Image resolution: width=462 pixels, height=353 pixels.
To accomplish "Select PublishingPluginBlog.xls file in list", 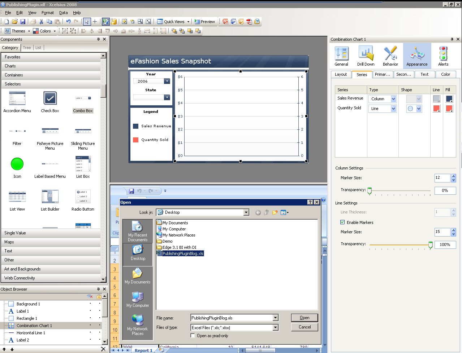I will pyautogui.click(x=180, y=253).
